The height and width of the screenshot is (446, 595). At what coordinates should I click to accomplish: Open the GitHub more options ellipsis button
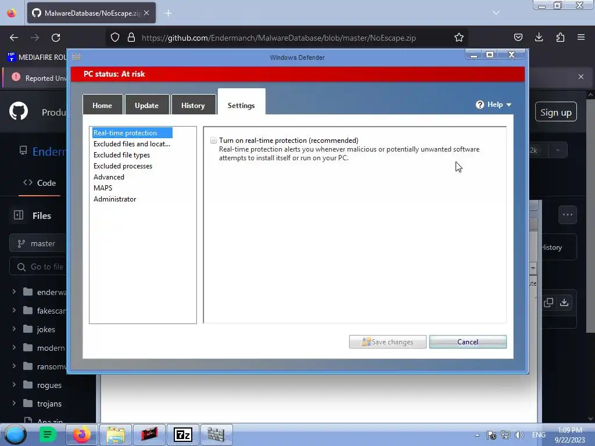point(568,215)
